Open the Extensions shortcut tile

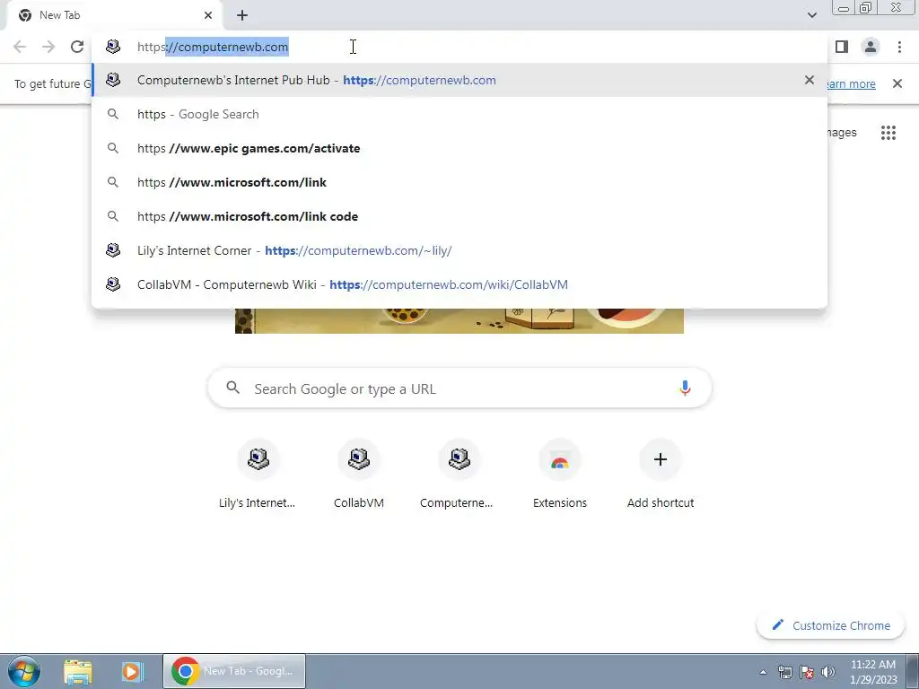pyautogui.click(x=560, y=475)
